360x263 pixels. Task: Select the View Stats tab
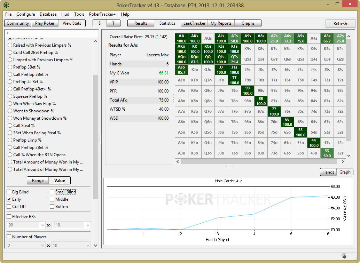(x=72, y=23)
